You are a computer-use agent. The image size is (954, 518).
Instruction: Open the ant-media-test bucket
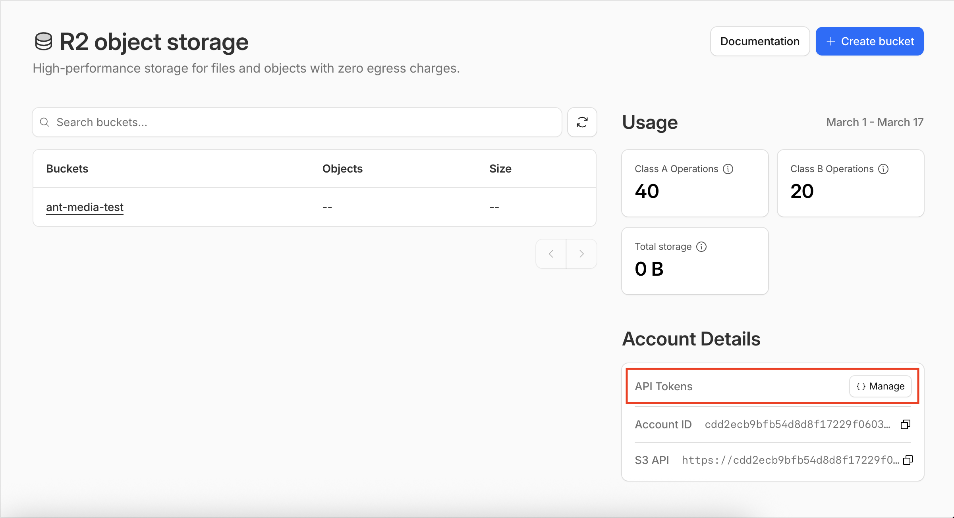click(x=85, y=207)
